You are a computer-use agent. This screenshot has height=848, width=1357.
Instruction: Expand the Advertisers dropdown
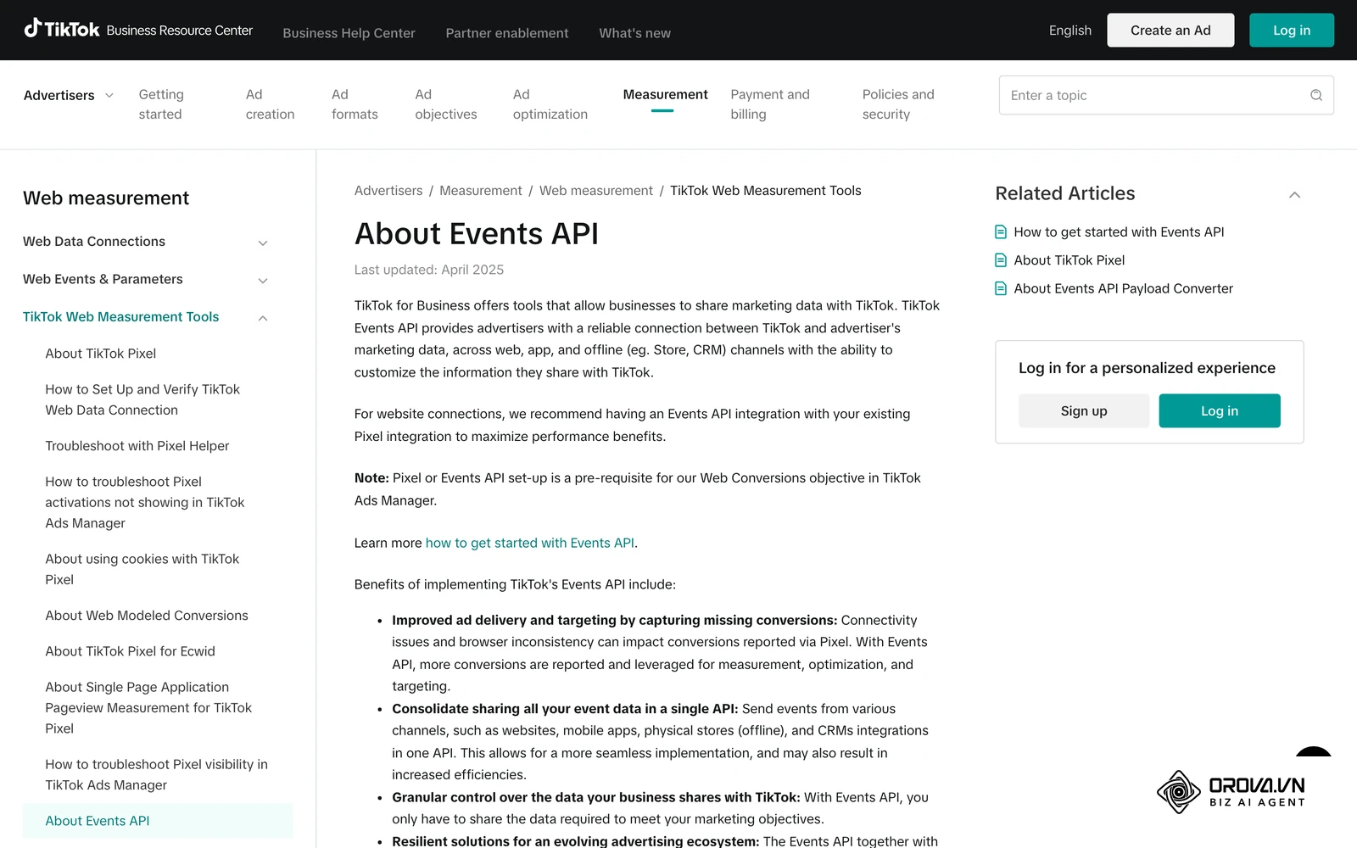point(69,95)
